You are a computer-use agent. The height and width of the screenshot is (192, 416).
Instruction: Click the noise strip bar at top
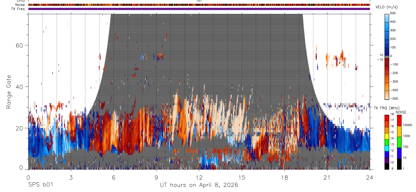(x=199, y=5)
